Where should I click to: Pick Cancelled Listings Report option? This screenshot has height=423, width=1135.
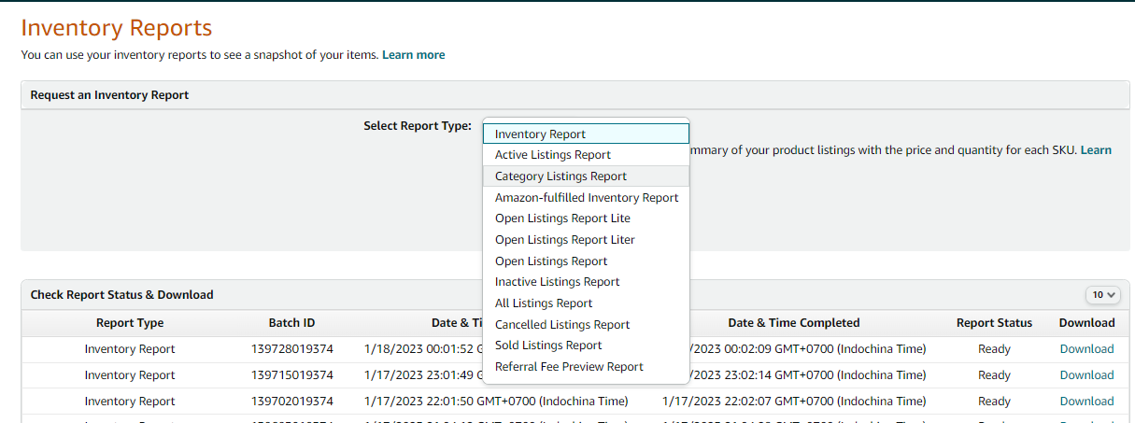(x=586, y=325)
